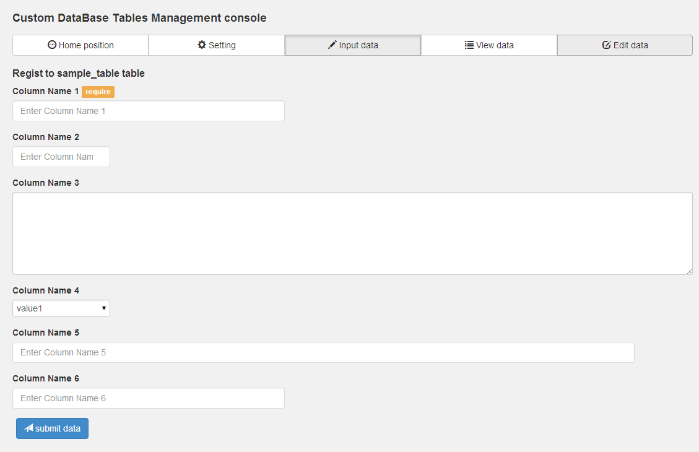
Task: Click the paper plane icon on submit button
Action: coord(28,428)
